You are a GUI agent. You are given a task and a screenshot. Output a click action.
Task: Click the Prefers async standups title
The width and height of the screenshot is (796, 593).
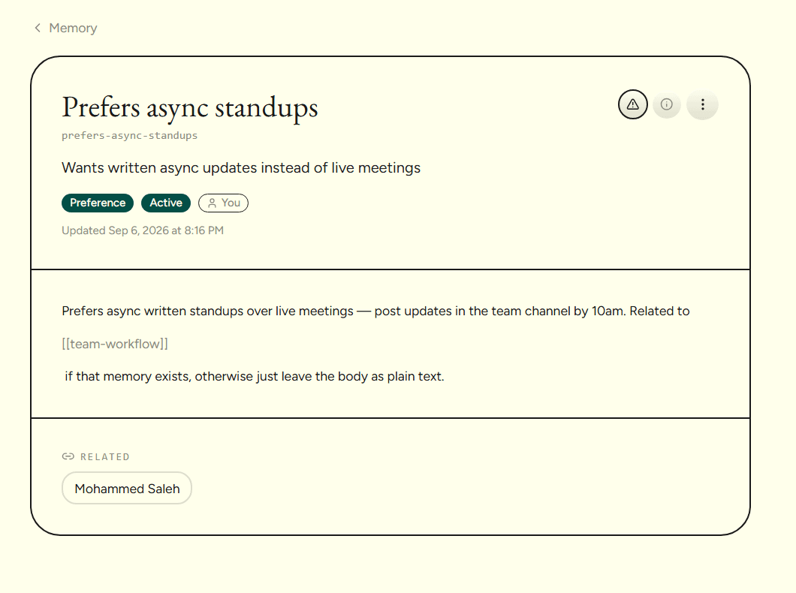(190, 107)
